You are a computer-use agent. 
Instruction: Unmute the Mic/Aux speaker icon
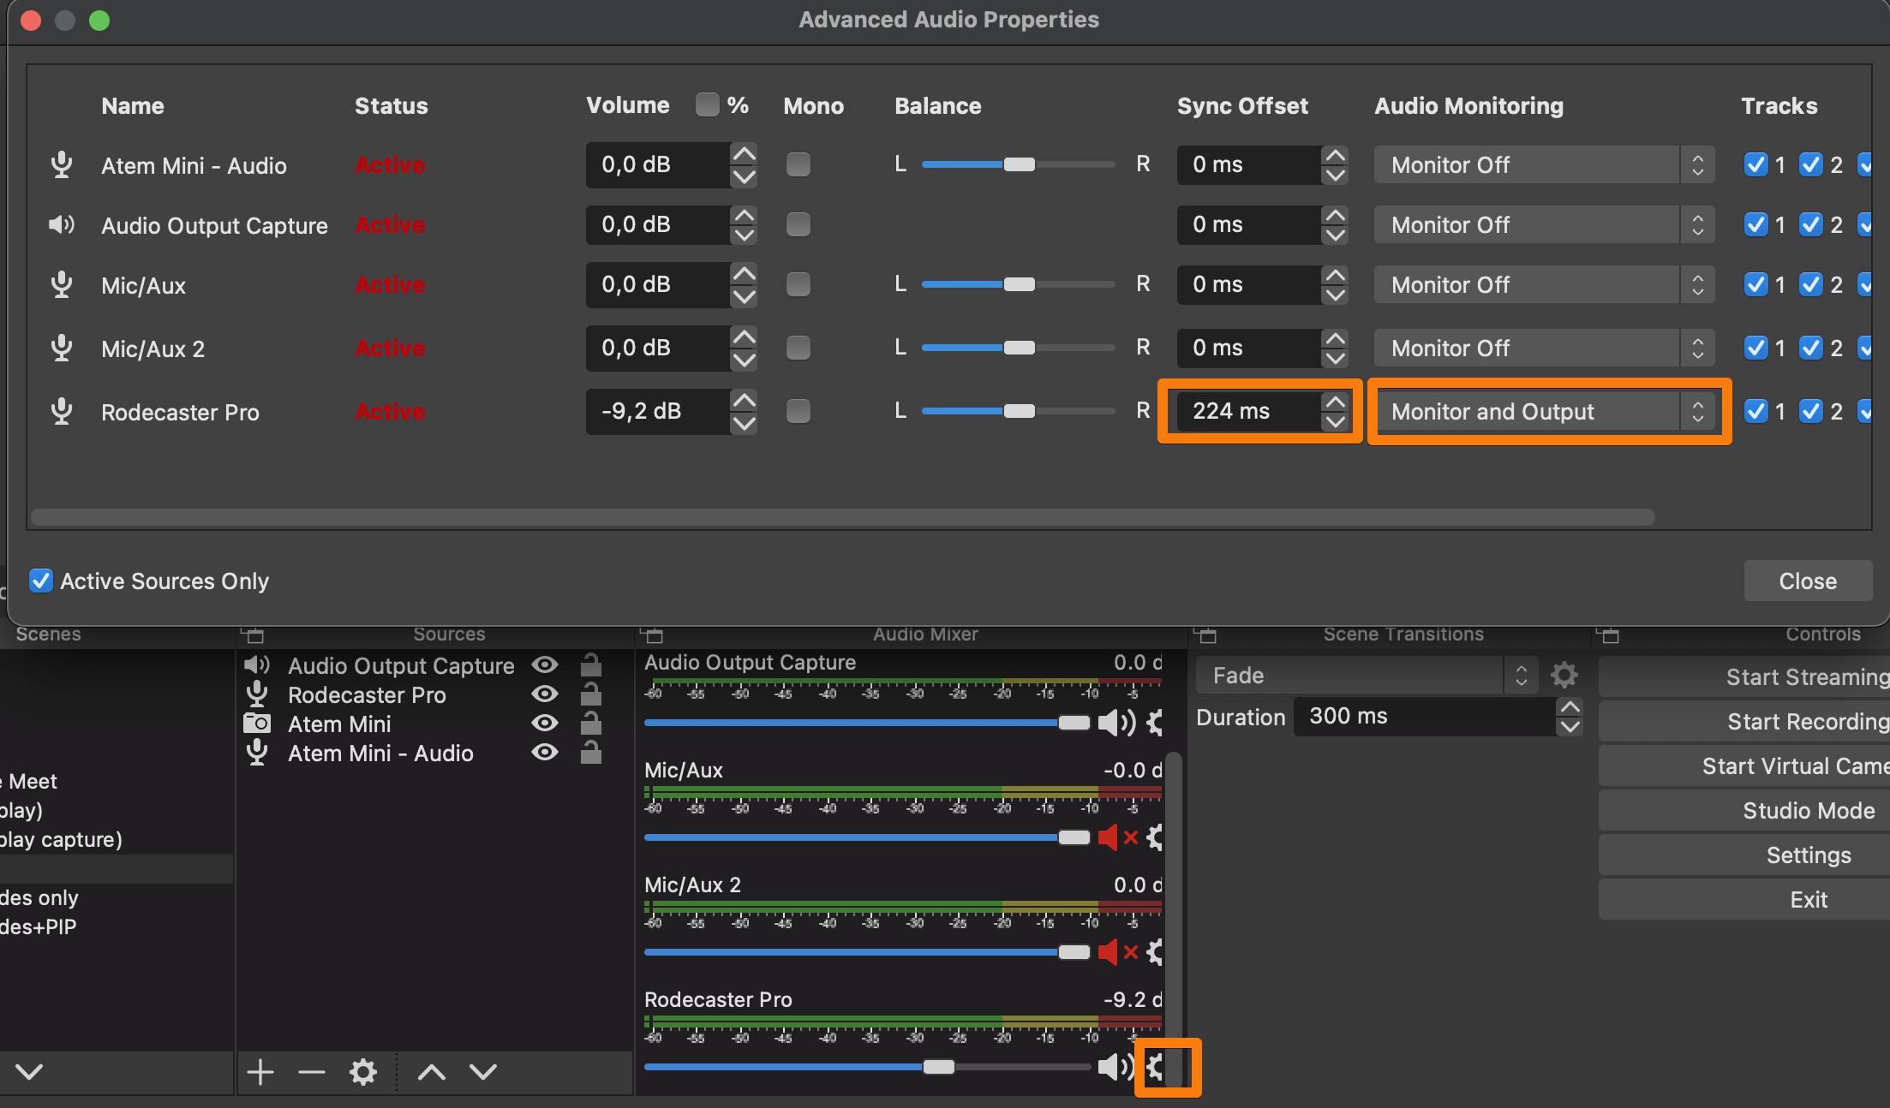click(1109, 837)
